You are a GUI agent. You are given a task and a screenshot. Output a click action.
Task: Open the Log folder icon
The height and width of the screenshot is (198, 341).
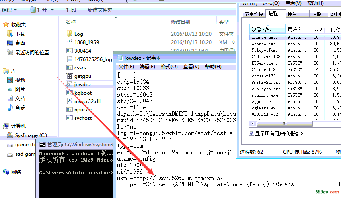(68, 34)
